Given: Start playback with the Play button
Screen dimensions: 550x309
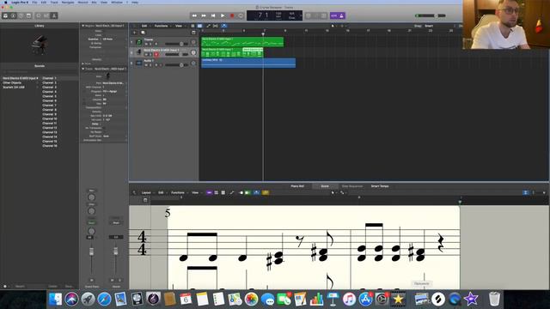Looking at the screenshot, I should pos(223,15).
